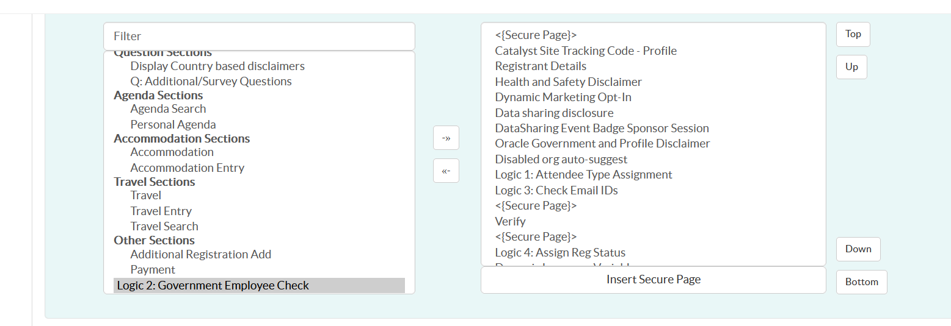Select Agenda Search in available list
This screenshot has height=326, width=951.
pos(168,109)
